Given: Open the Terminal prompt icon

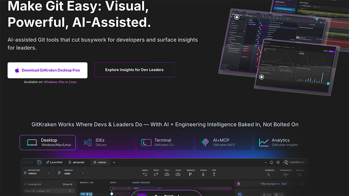Looking at the screenshot, I should [x=269, y=175].
